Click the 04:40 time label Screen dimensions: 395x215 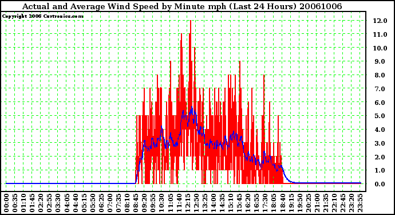76,203
